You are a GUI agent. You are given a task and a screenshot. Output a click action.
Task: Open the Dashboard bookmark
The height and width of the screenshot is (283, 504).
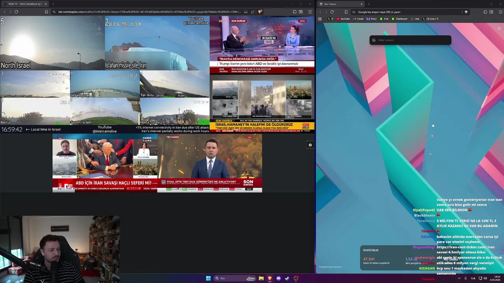[400, 19]
